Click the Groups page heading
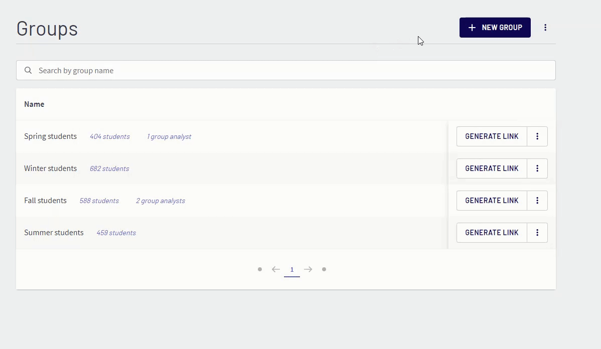The image size is (601, 349). pos(47,29)
